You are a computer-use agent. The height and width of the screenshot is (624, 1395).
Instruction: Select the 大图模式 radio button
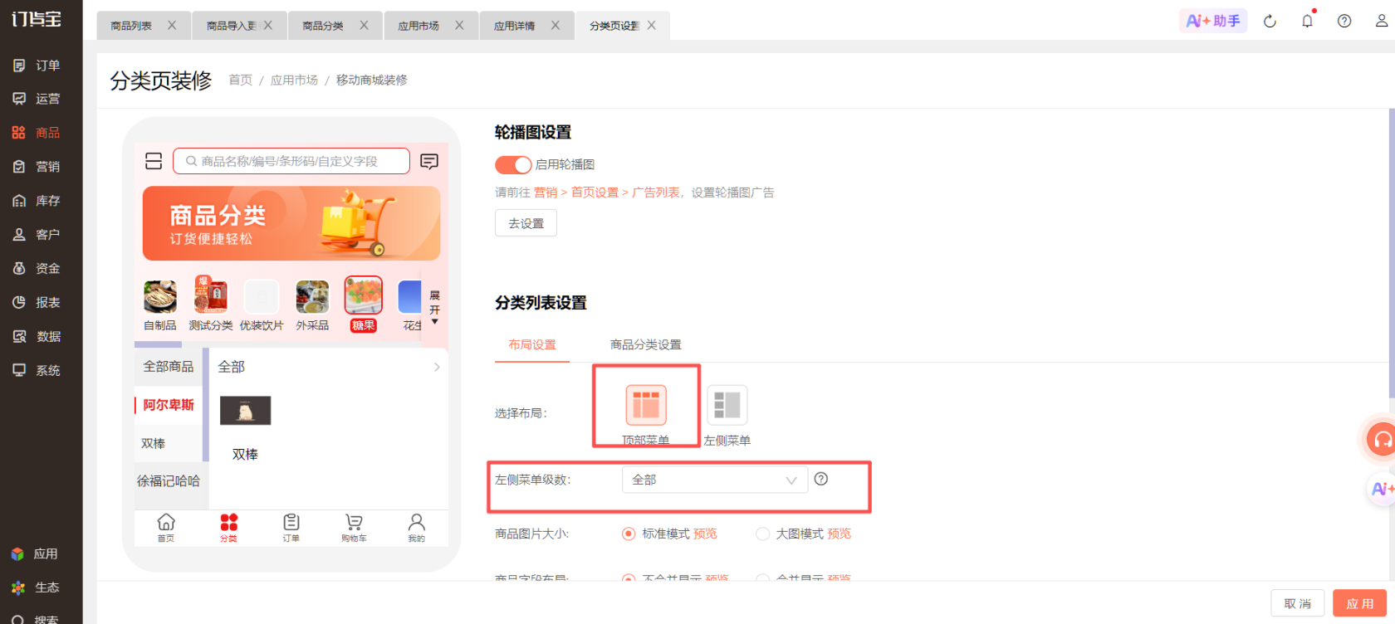[762, 534]
